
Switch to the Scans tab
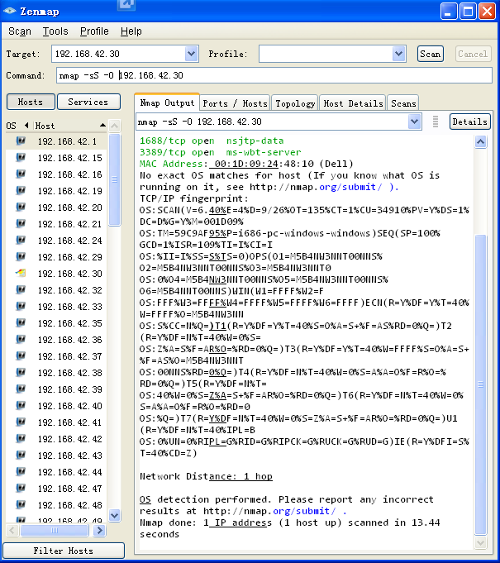[403, 103]
